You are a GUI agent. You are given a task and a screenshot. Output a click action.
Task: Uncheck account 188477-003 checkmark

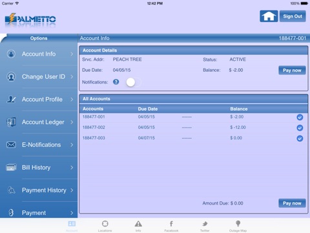[300, 139]
